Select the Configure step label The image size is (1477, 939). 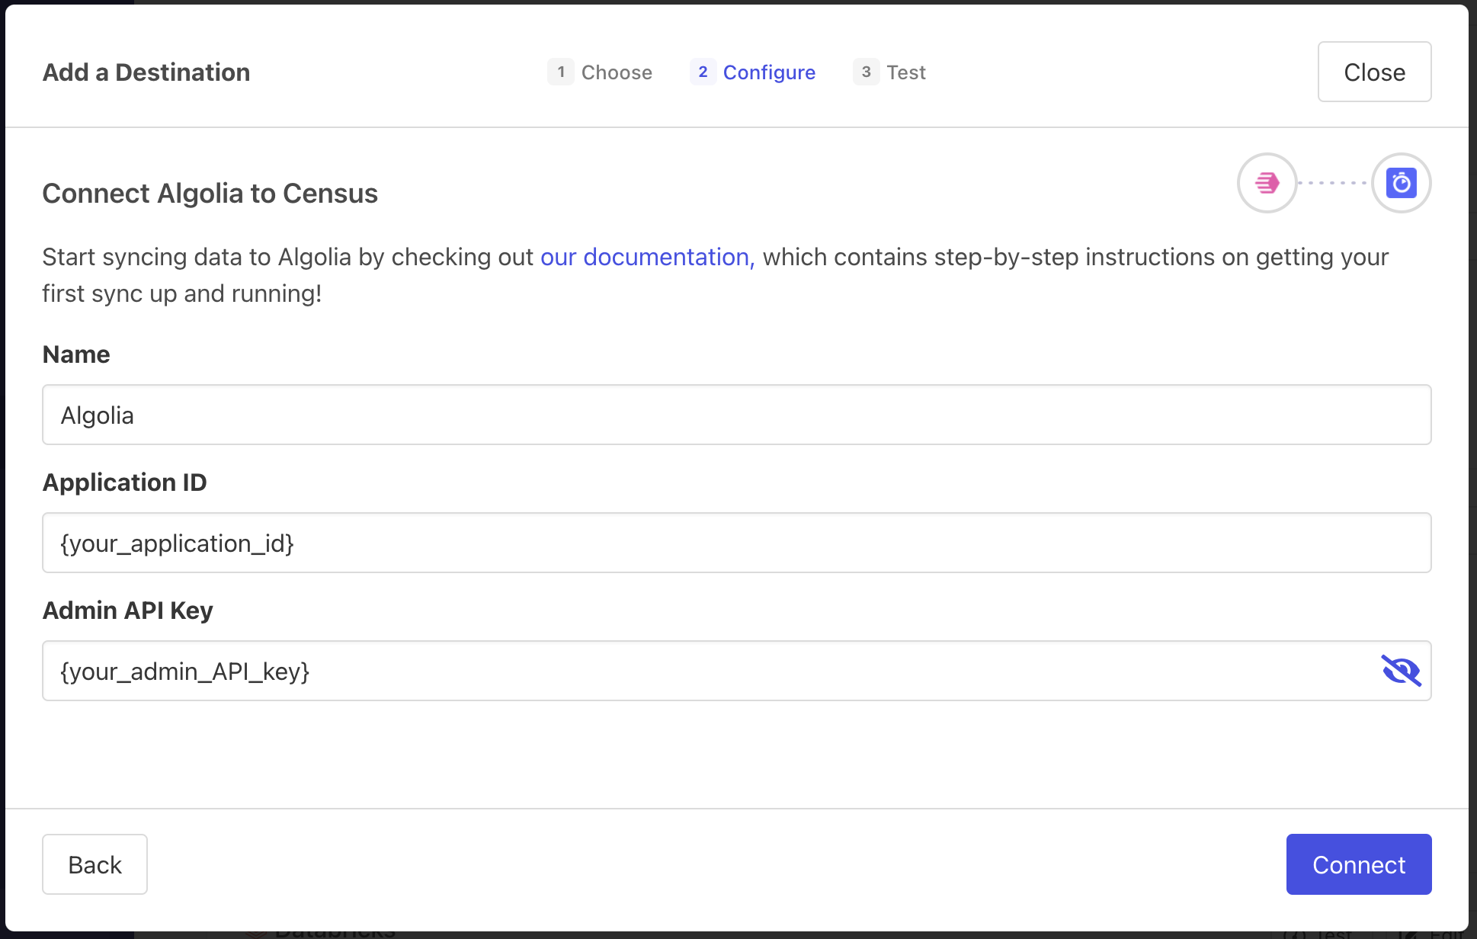pos(769,72)
